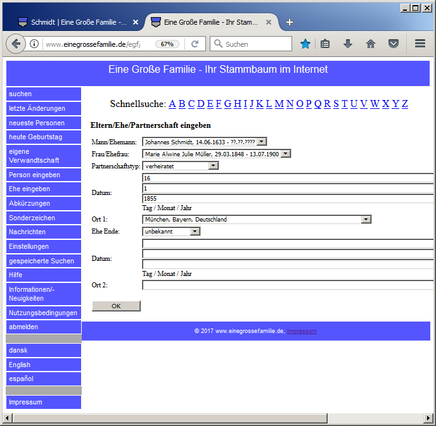Open 'Nachrichten' sidebar item
Image resolution: width=436 pixels, height=426 pixels.
pyautogui.click(x=44, y=232)
